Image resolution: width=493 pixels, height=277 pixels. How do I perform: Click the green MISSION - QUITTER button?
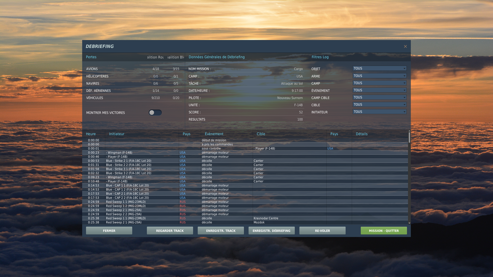[x=384, y=231]
